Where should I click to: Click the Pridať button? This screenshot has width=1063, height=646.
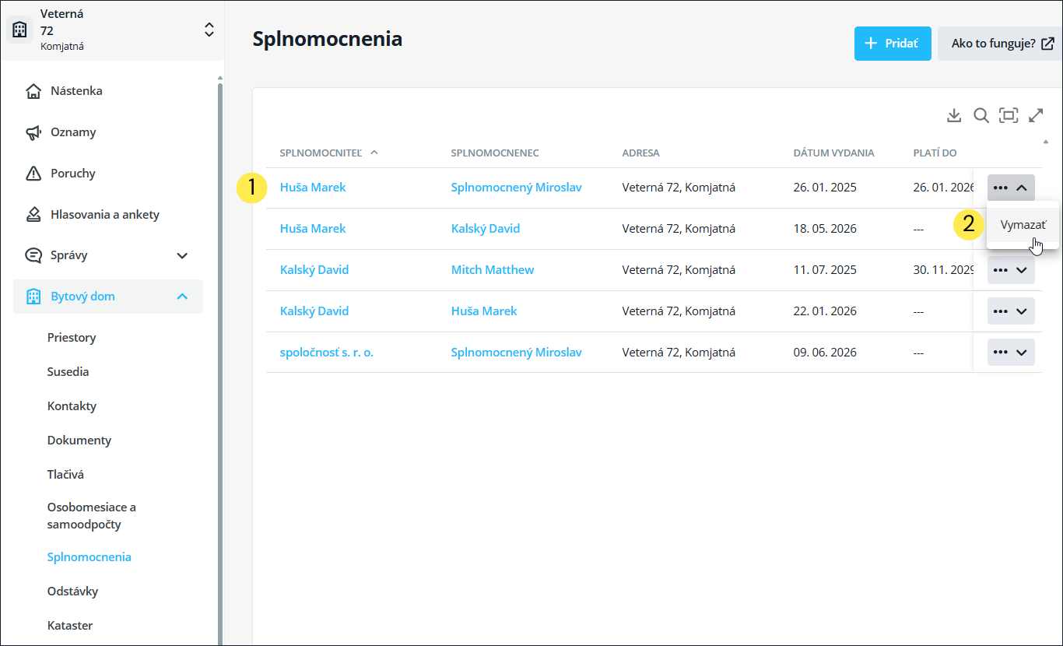pyautogui.click(x=893, y=44)
